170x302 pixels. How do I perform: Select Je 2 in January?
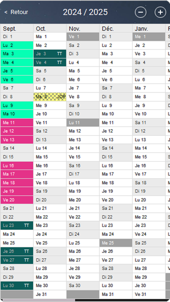(x=149, y=46)
